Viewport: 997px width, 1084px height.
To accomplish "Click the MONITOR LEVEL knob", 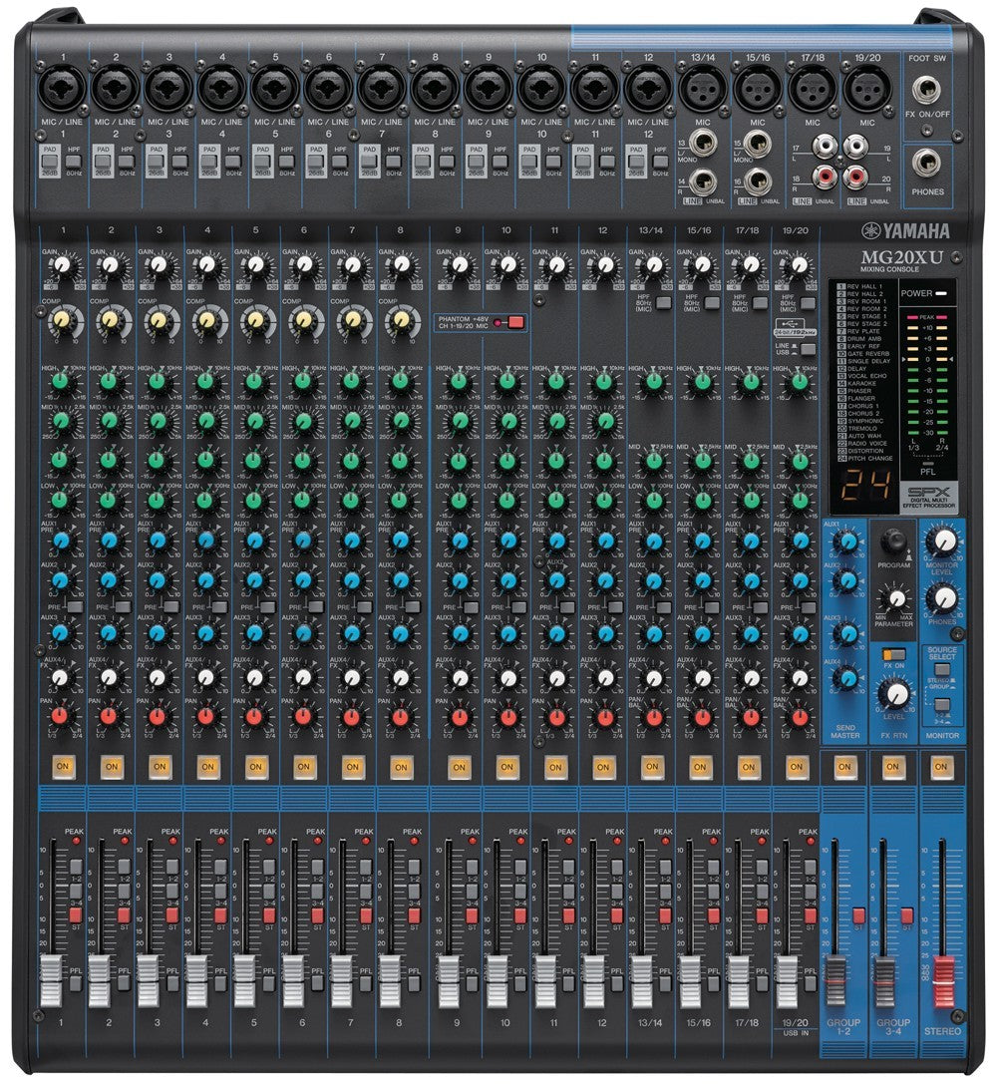I will [942, 542].
